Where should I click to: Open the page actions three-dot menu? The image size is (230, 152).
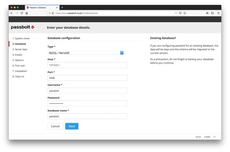[176, 13]
